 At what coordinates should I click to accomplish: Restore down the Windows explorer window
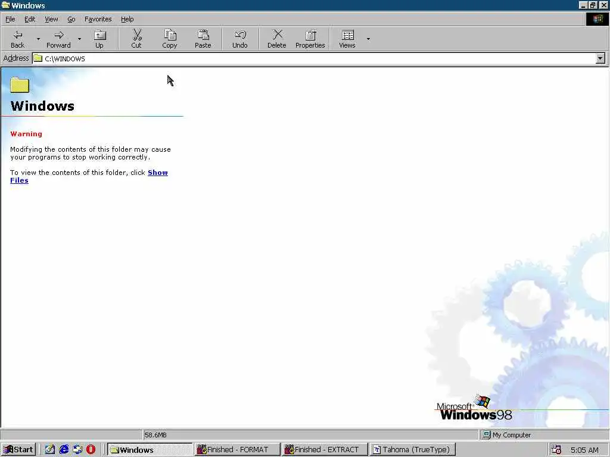593,5
